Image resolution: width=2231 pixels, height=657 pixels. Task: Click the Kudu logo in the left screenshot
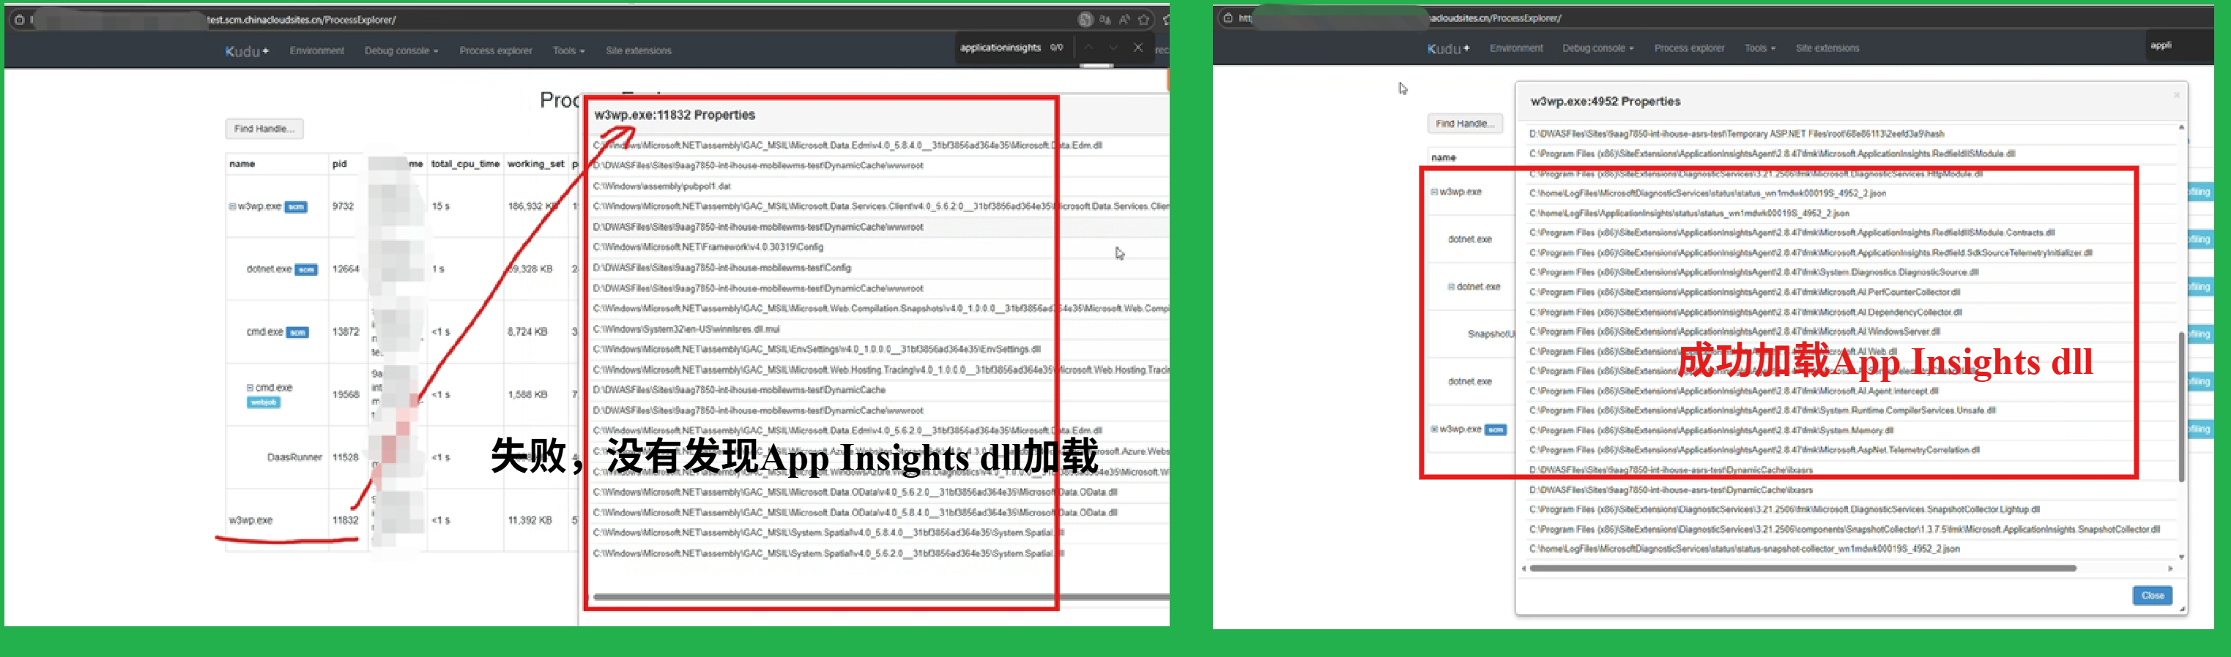point(247,51)
